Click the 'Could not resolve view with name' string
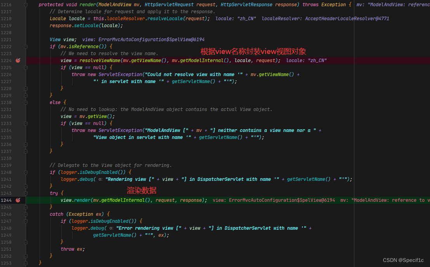The width and height of the screenshot is (430, 267). click(194, 74)
